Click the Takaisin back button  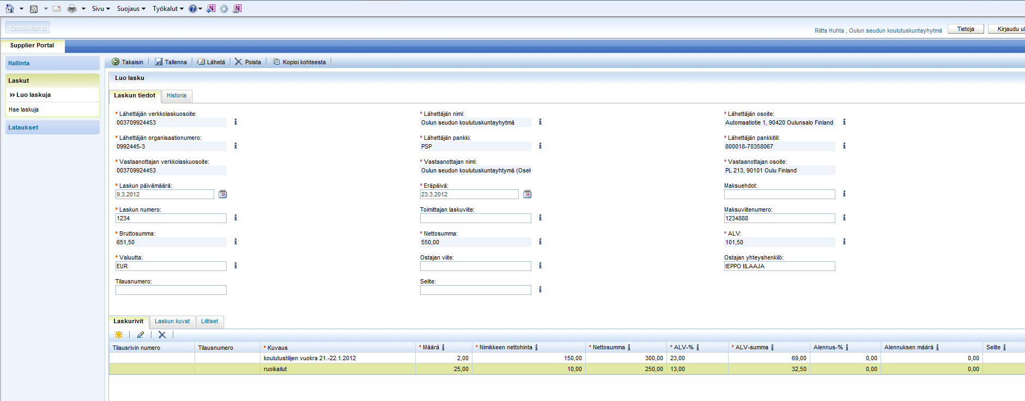click(128, 62)
